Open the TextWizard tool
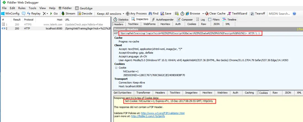Viewport: 303px width, 122px height. [237, 13]
